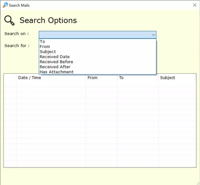
Task: Click the Search Mails title bar icon
Action: pos(5,5)
